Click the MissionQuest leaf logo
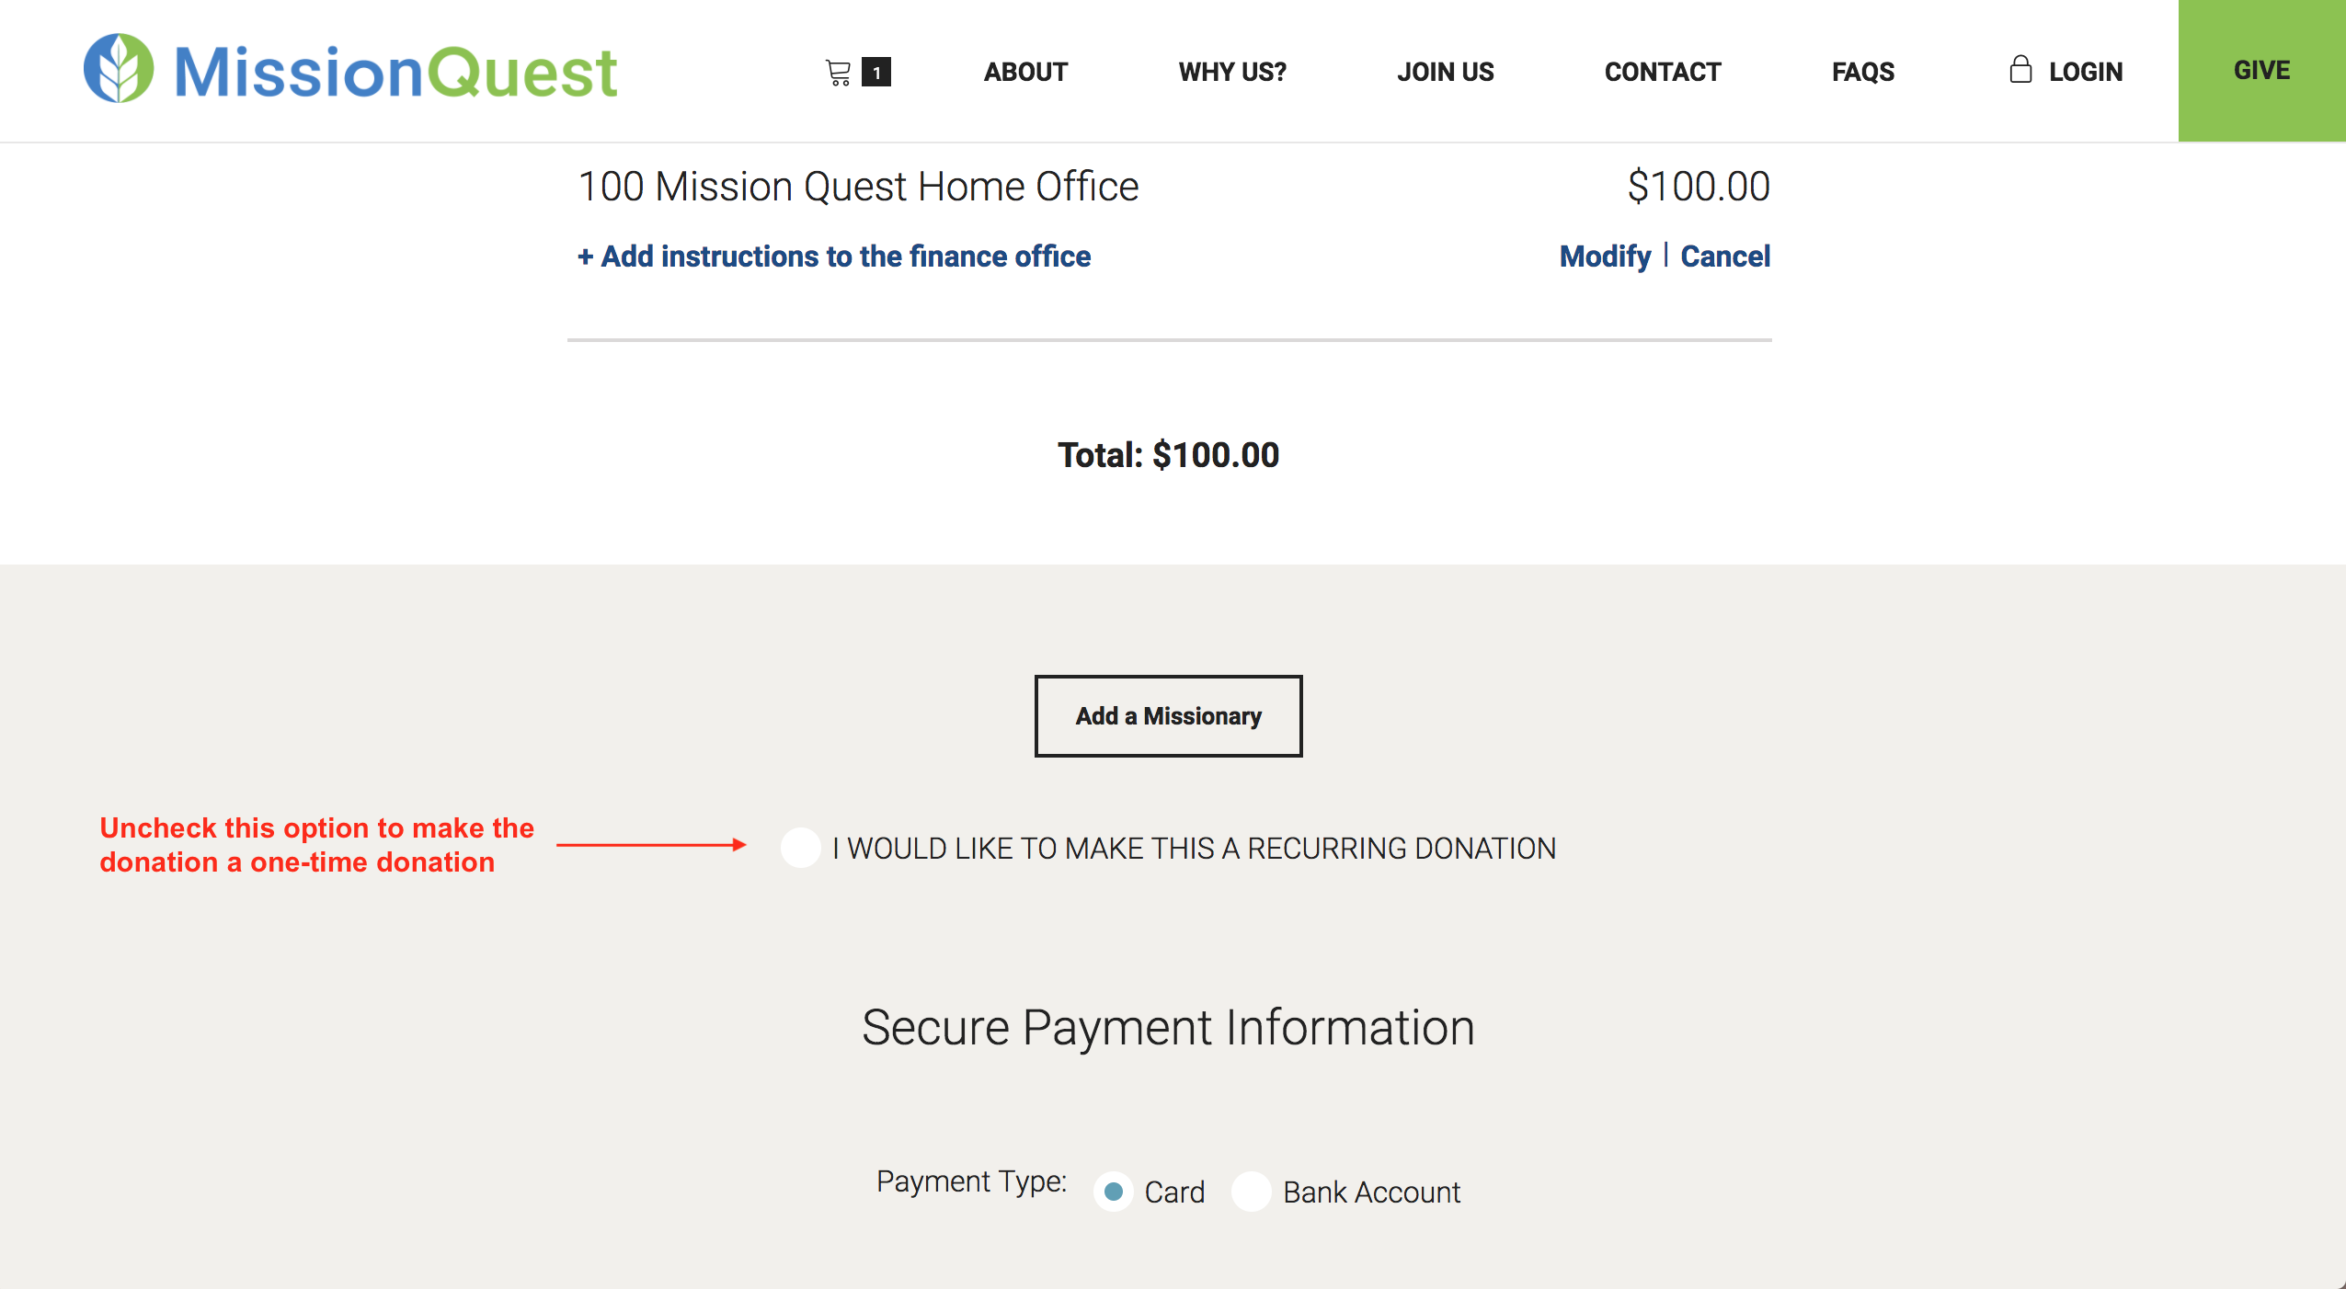 119,66
